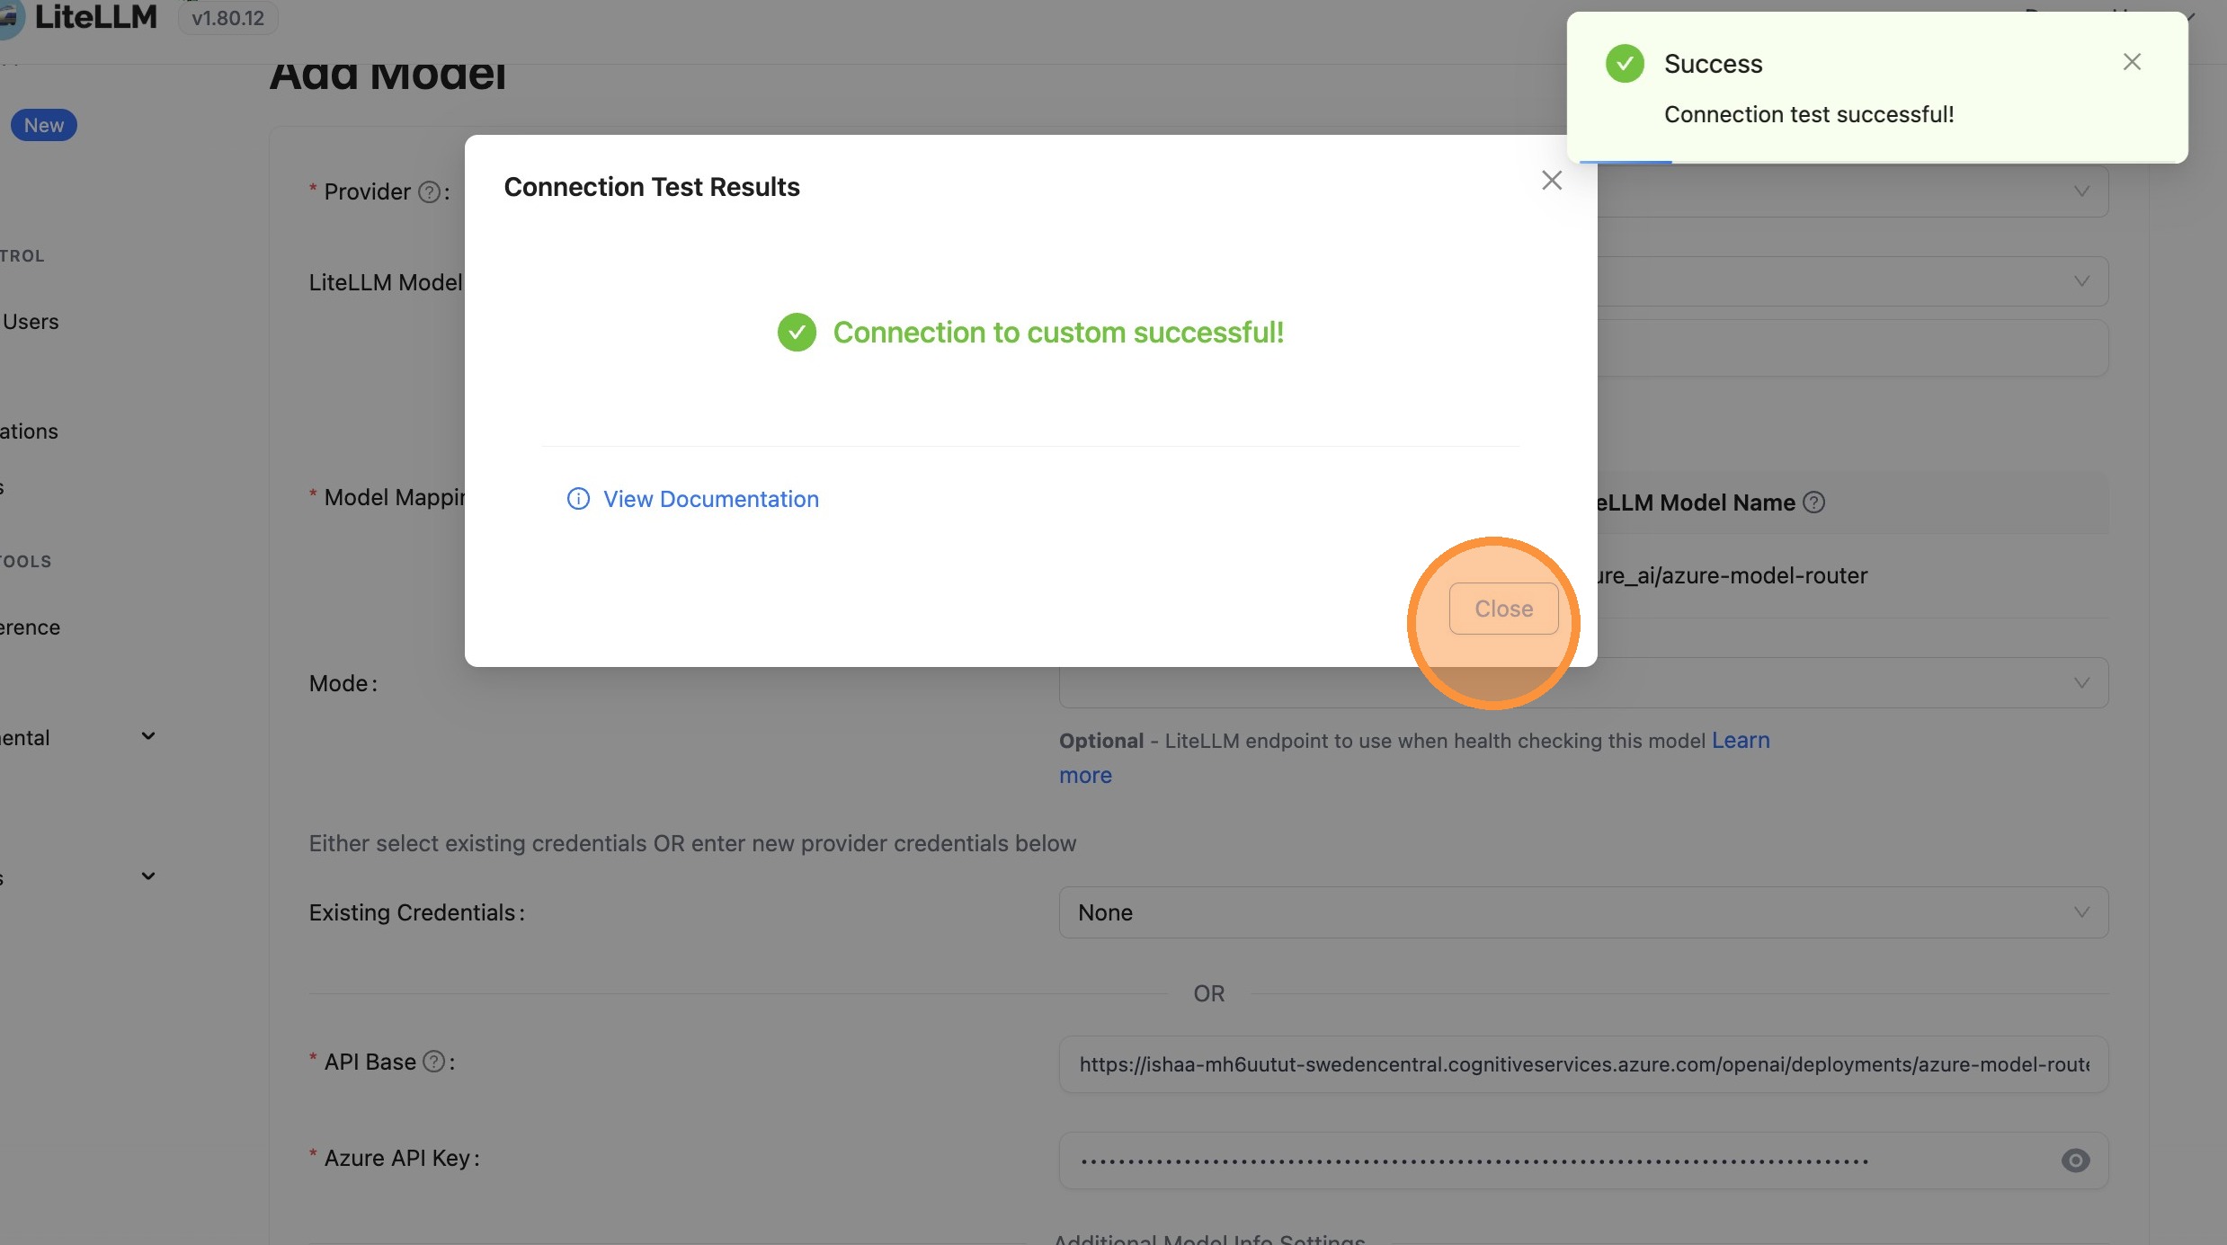Click the Close button in results dialog
The image size is (2227, 1245).
(1503, 609)
